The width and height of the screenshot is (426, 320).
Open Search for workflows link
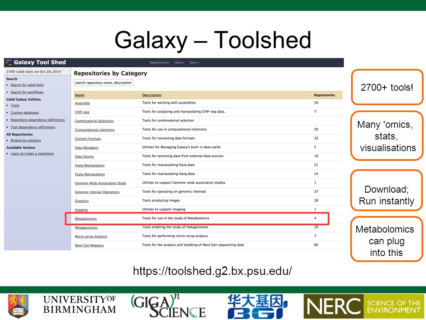click(x=27, y=92)
